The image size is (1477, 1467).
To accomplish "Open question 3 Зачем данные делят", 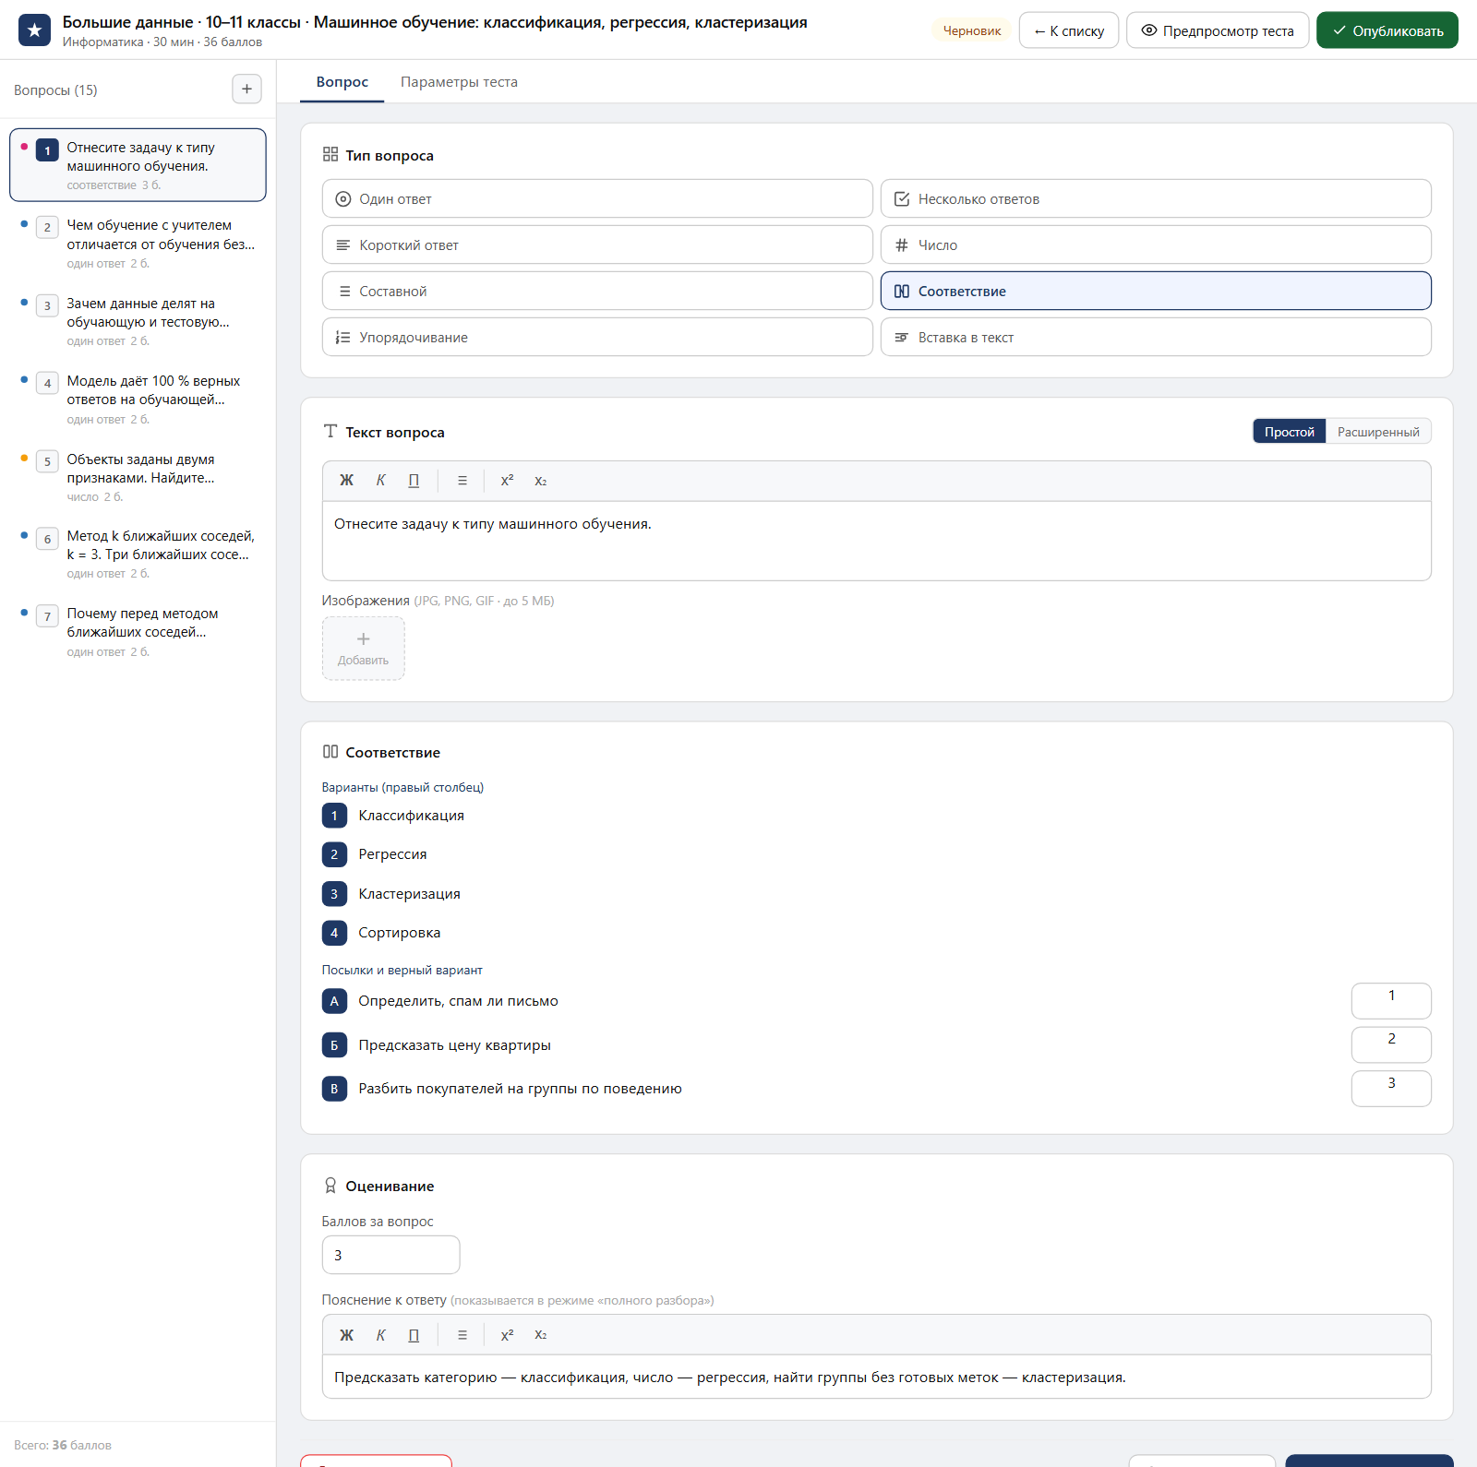I will [138, 321].
